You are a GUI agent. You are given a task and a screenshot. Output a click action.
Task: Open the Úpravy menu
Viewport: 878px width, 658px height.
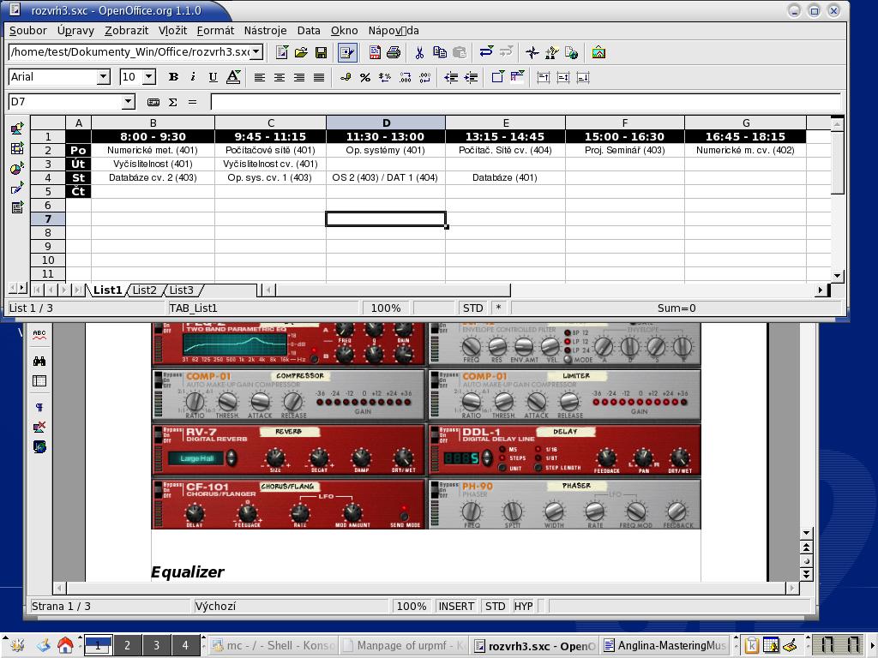(x=75, y=31)
